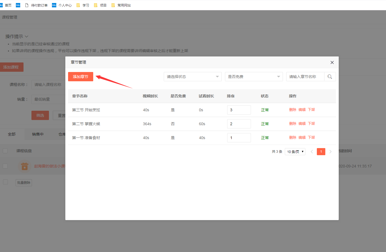Focus the 请输入课程名称 field

tap(48, 85)
